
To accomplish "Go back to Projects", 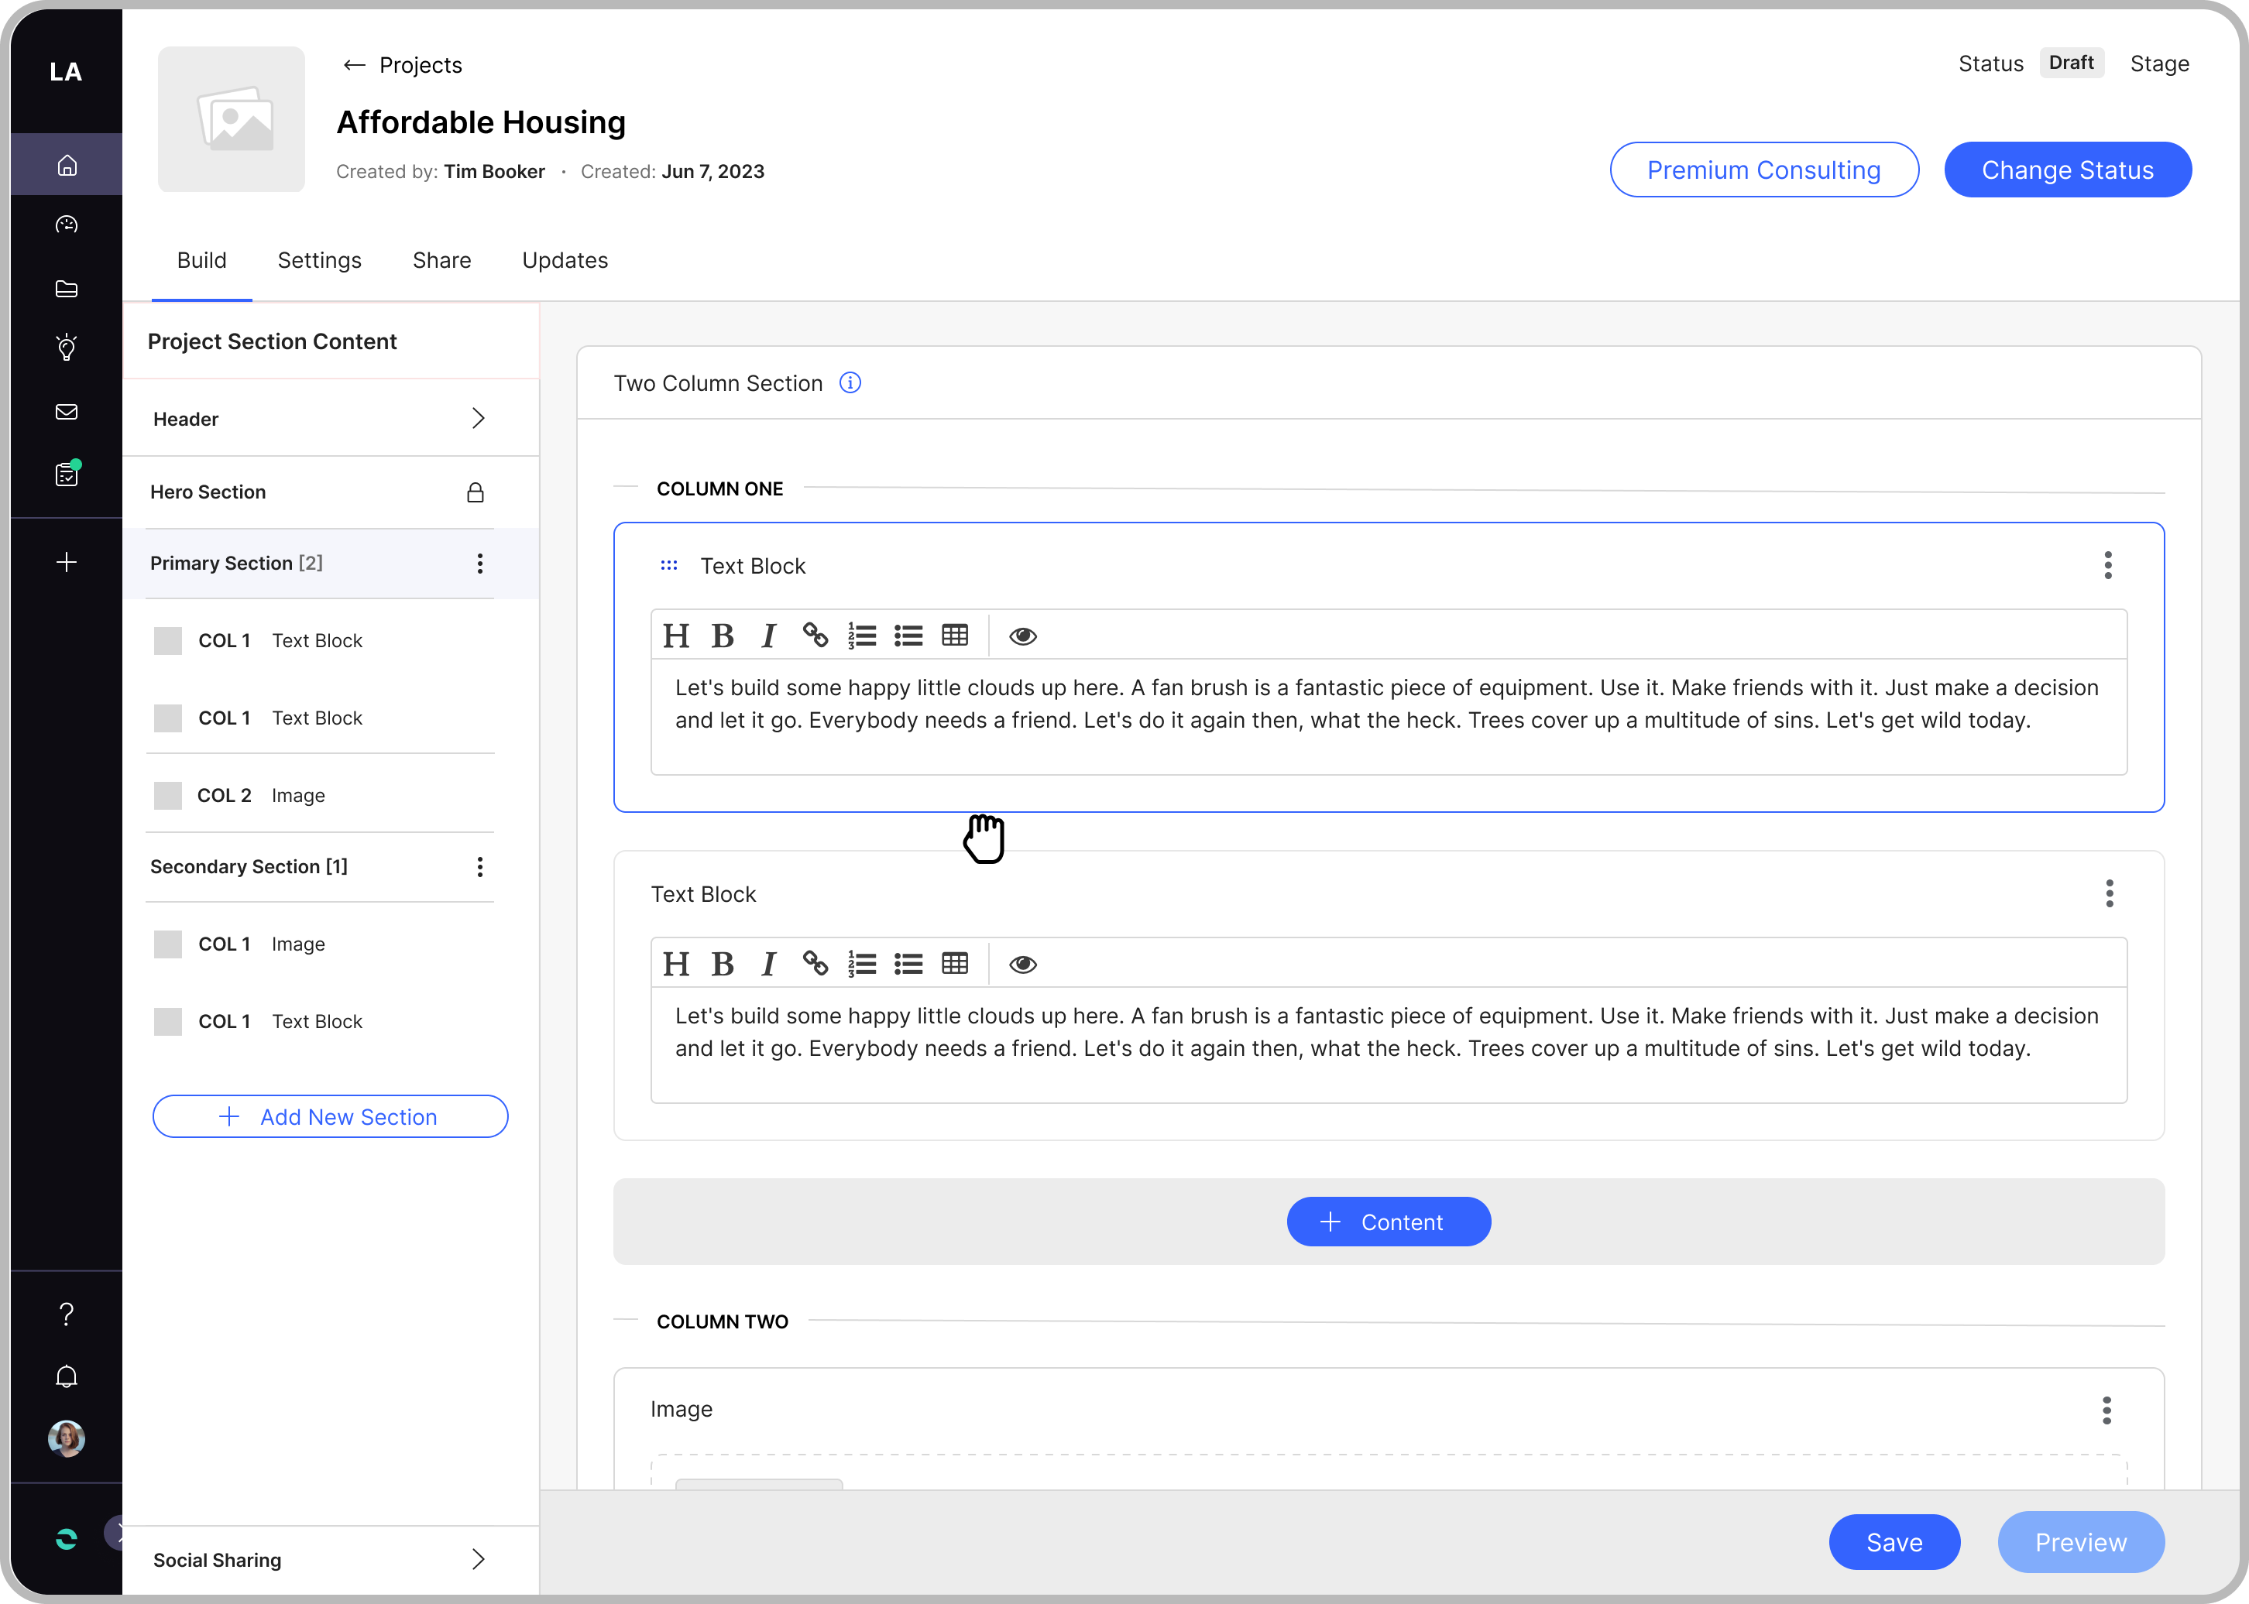I will 402,65.
